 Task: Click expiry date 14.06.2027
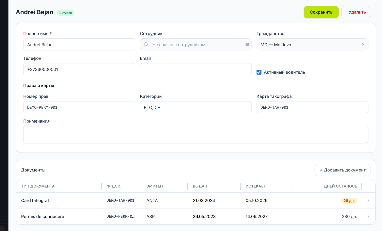tap(256, 216)
